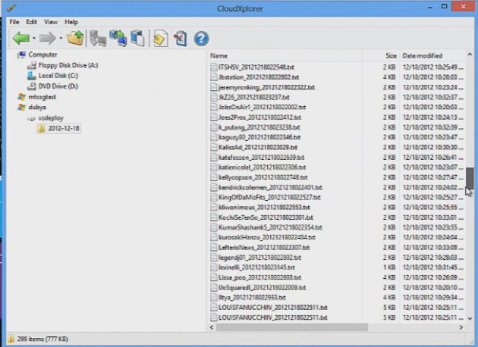Screen dimensions: 478x347
Task: Click the page with yellow tag icon
Action: pos(161,39)
